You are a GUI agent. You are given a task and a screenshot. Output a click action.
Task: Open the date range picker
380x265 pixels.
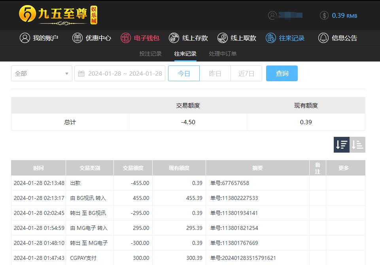[120, 73]
